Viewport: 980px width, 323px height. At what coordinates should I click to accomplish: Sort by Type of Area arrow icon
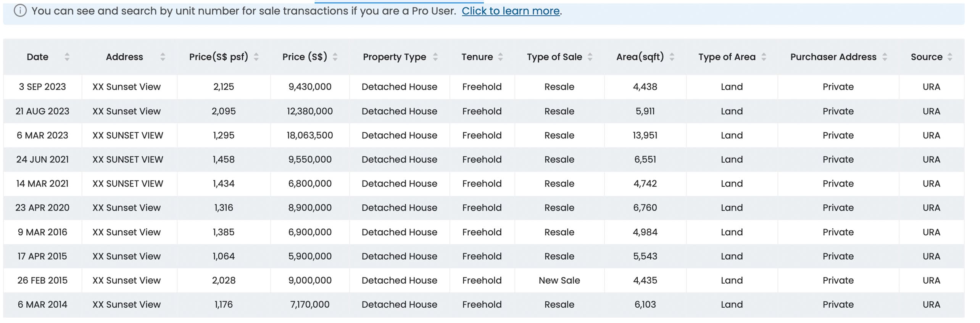764,57
